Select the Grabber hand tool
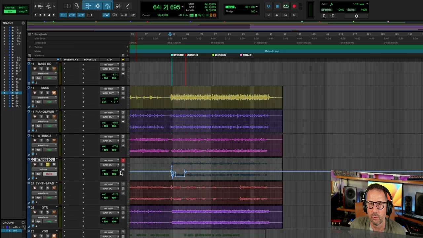This screenshot has height=238, width=423. 108,6
